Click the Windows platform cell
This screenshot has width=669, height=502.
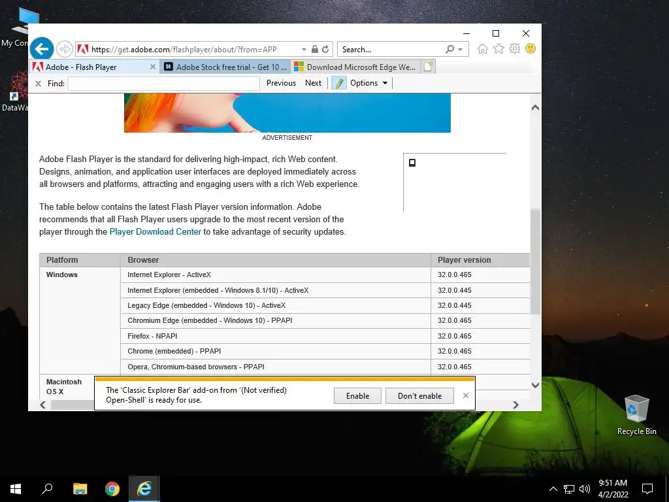[80, 320]
